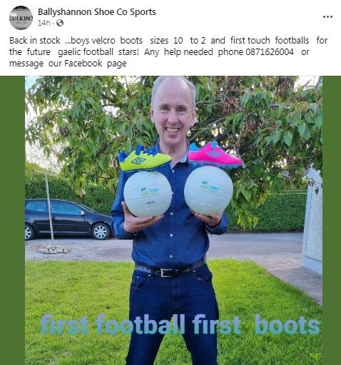Screen dimensions: 341x365
Task: Click the post text starting 'Back in stock'
Action: (168, 52)
